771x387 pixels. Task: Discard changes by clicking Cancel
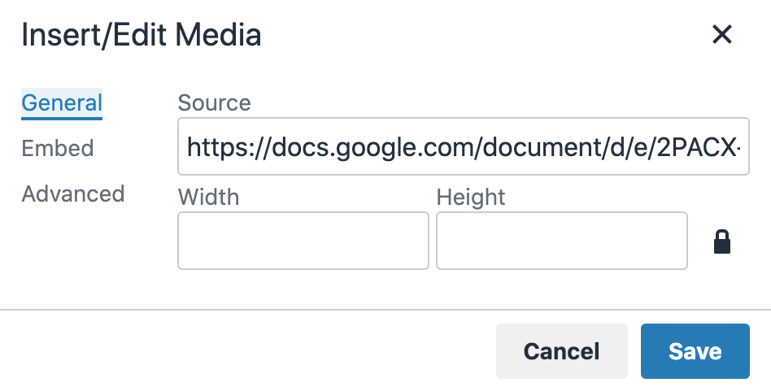pos(561,351)
